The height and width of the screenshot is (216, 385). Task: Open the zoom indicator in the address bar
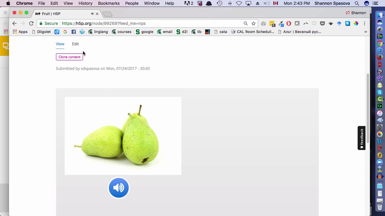point(246,23)
